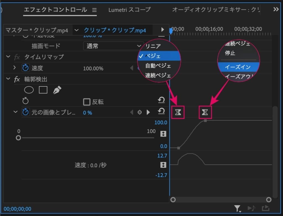Open the 描画モード dropdown set to 通常
The width and height of the screenshot is (283, 216).
[113, 46]
